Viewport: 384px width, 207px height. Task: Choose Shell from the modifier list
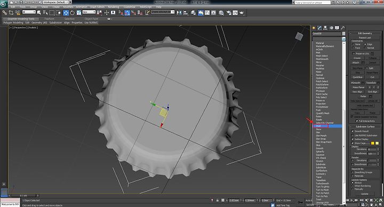327,126
